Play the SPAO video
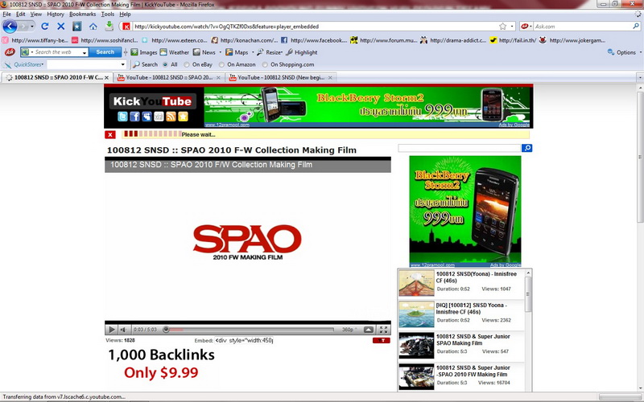 click(111, 330)
